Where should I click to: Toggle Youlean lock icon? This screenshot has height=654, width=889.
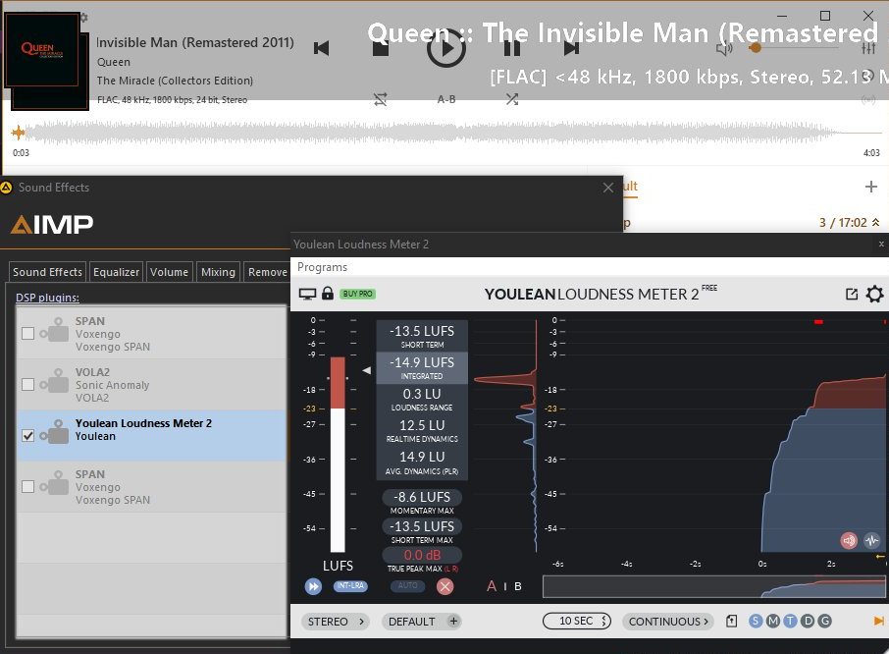pyautogui.click(x=328, y=294)
